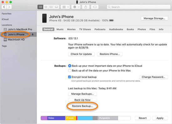The height and width of the screenshot is (124, 172).
Task: Toggle Encrypt local backup checkbox
Action: [69, 77]
